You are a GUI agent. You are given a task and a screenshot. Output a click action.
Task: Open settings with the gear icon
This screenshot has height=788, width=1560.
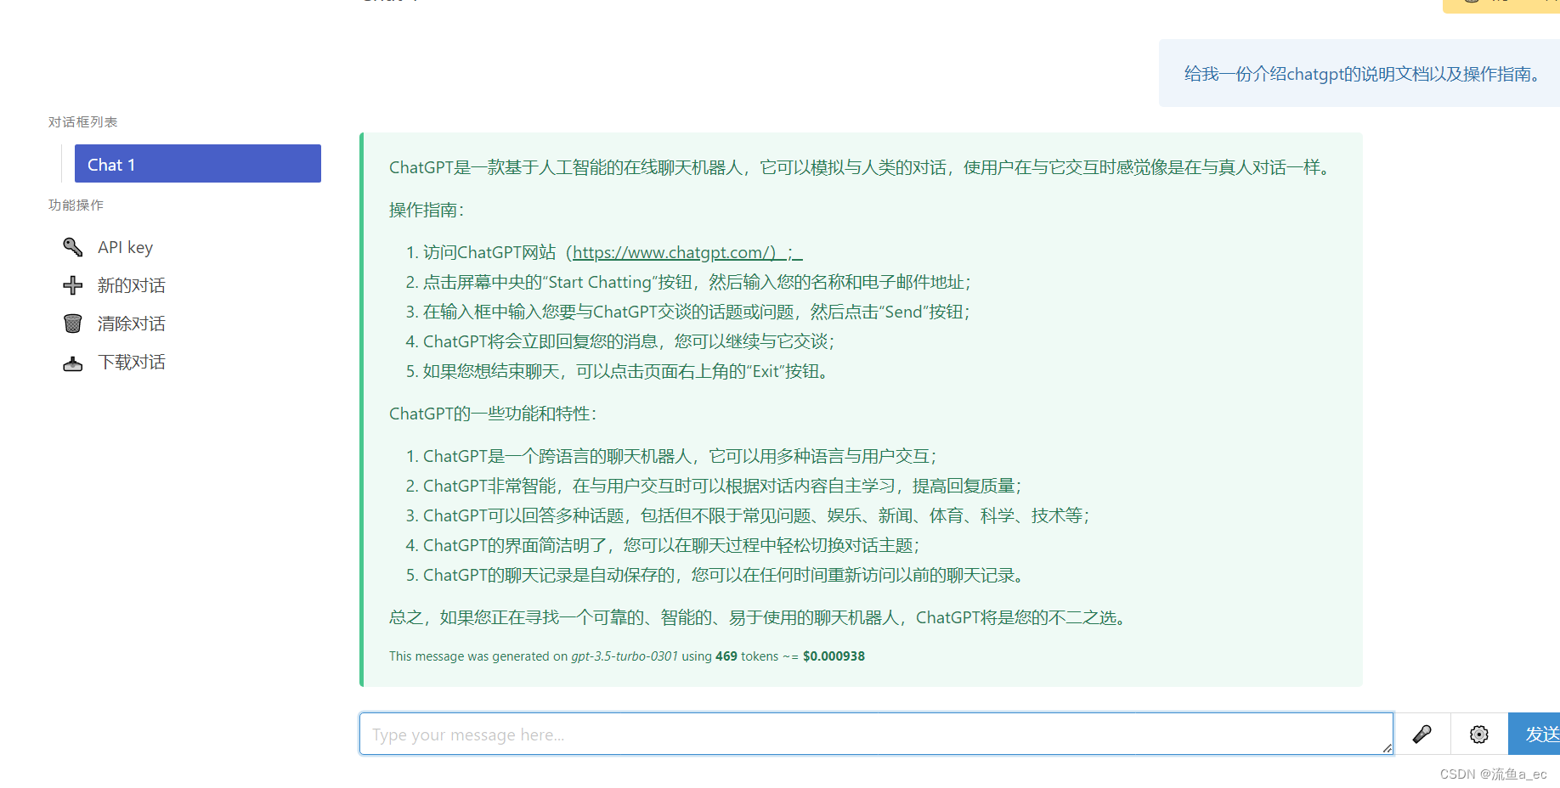(x=1479, y=734)
